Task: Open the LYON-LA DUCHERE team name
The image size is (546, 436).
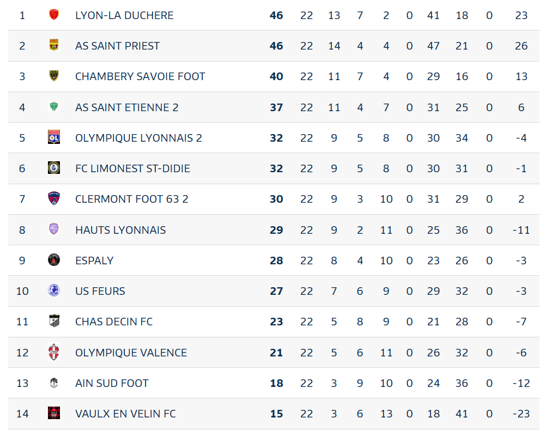Action: pyautogui.click(x=124, y=15)
